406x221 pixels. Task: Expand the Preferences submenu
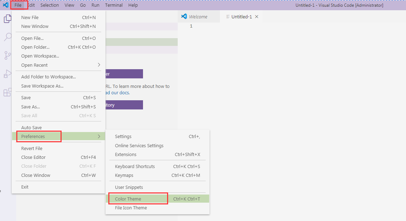pos(58,136)
